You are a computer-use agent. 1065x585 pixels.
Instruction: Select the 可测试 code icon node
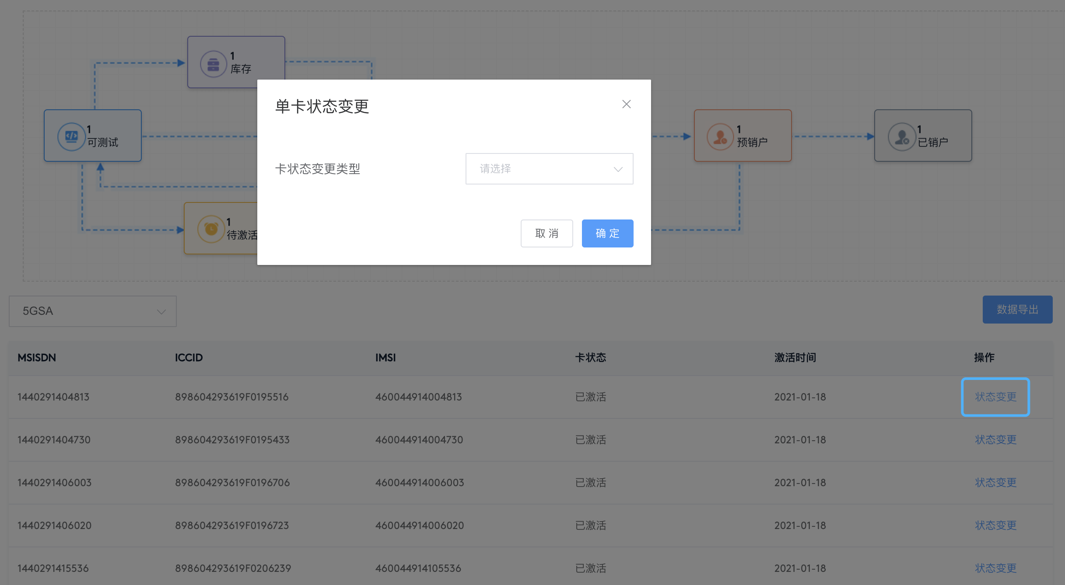(x=71, y=136)
